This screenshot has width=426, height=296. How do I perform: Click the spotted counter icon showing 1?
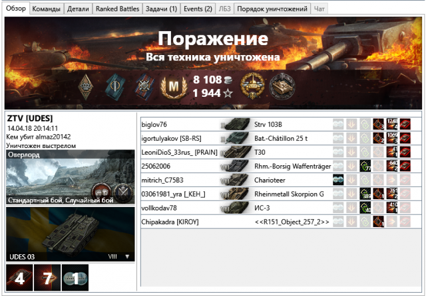coord(75,277)
